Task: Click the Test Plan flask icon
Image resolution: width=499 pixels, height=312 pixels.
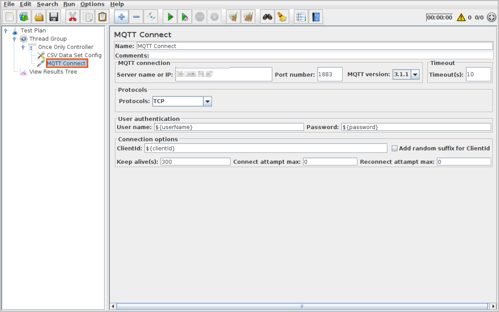Action: coord(15,30)
